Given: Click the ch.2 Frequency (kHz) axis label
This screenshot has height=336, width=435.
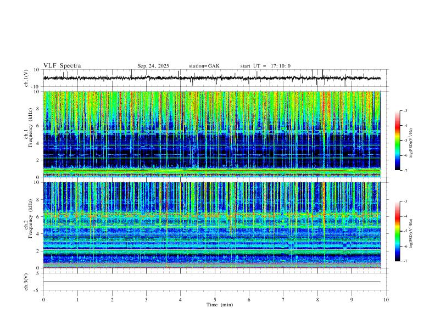Looking at the screenshot, I should click(28, 219).
